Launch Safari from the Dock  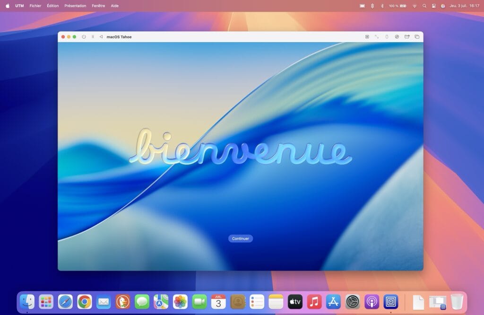tap(65, 302)
